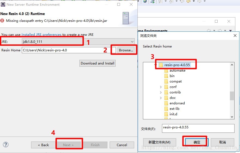Open the back history dropdown in Eclipse toolbar
Viewport: 240px width, 153px height.
(194, 1)
